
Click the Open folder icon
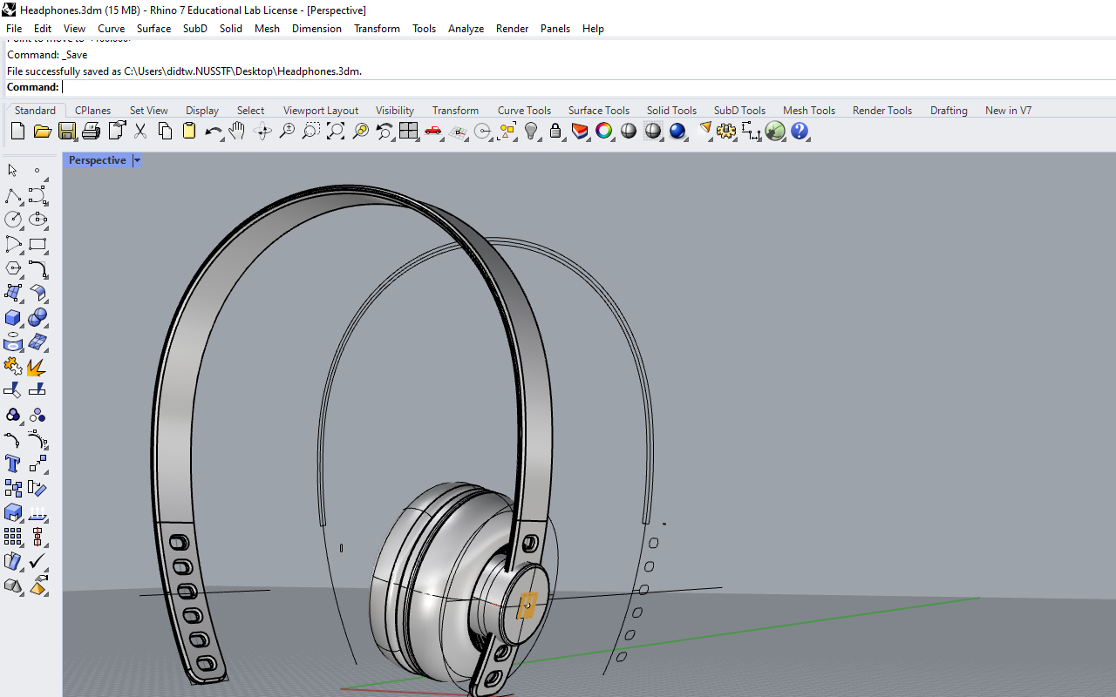pos(42,132)
